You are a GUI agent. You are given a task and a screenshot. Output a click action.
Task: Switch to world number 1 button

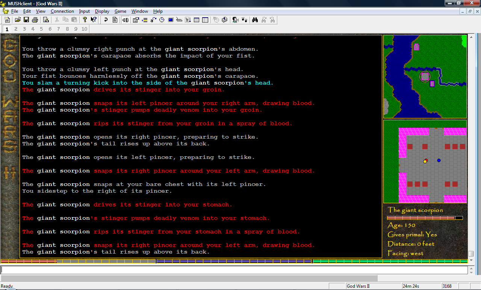pos(7,29)
